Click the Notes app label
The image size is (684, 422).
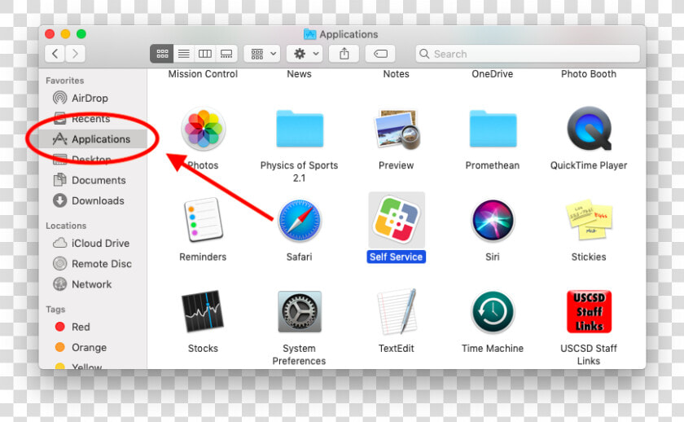click(396, 74)
